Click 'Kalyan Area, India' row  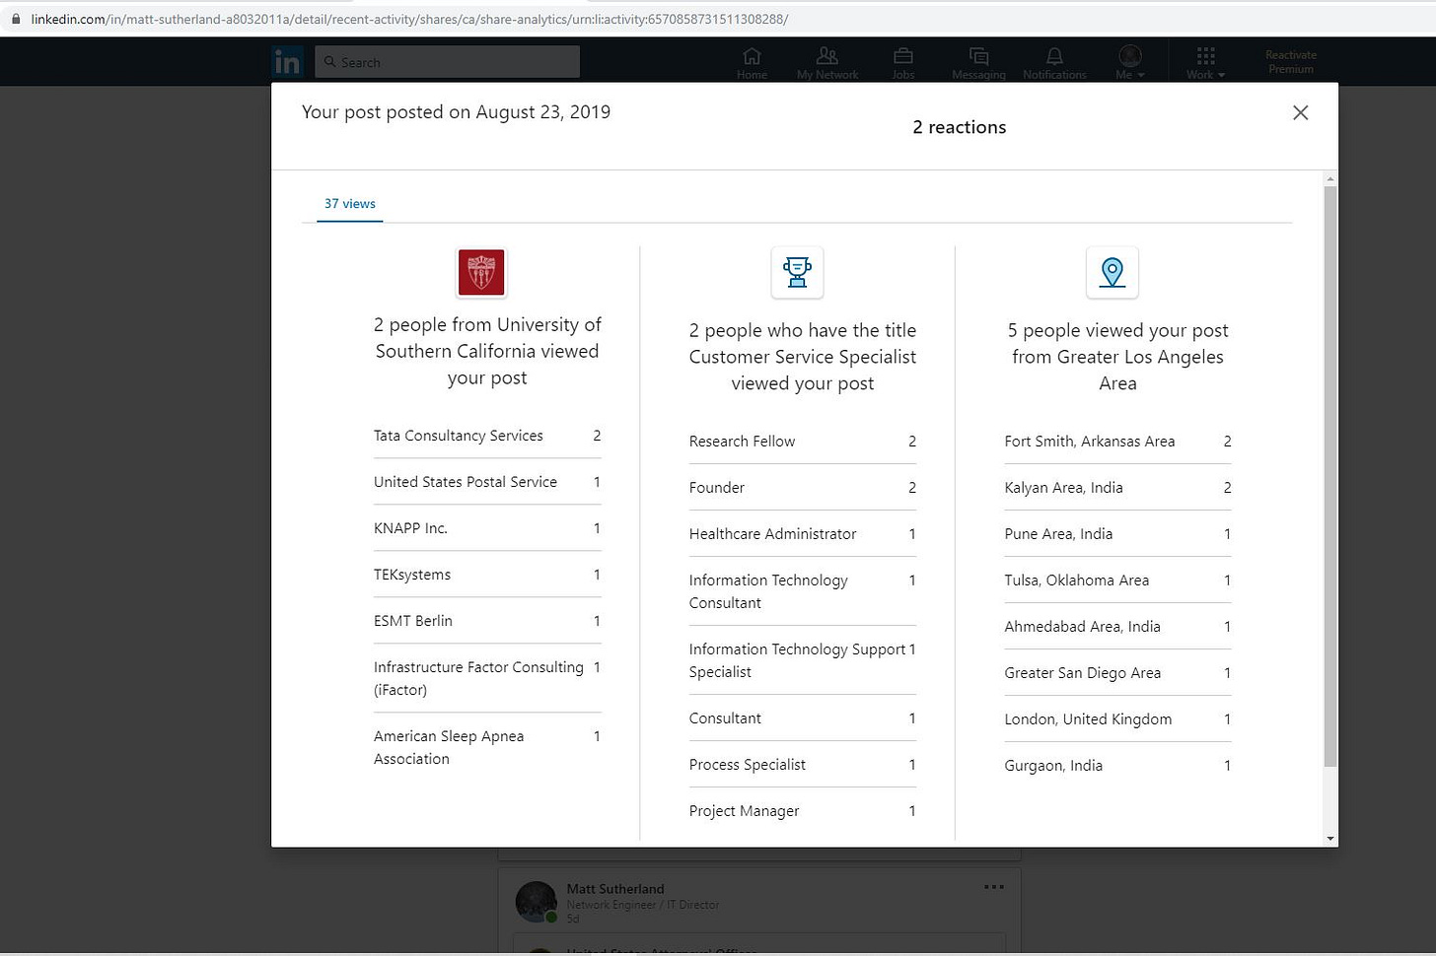(x=1117, y=488)
